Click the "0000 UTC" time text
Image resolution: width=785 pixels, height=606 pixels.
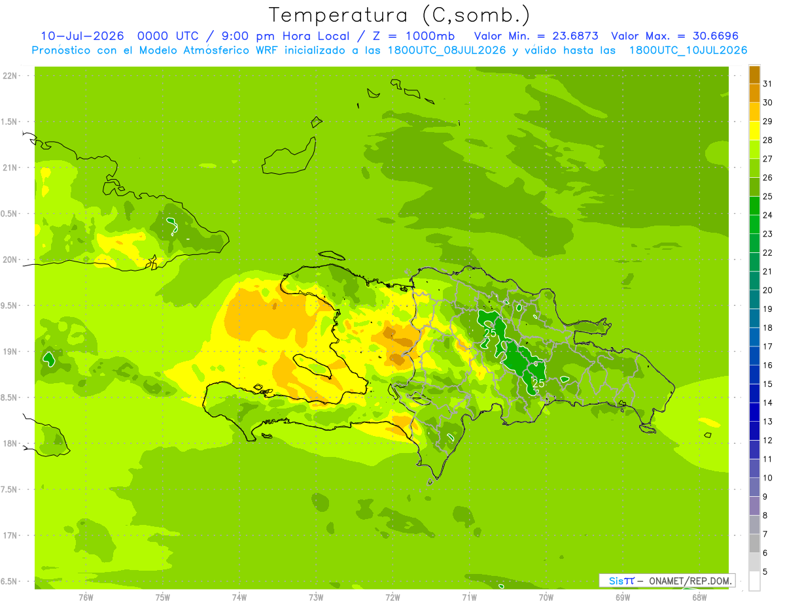tap(169, 36)
